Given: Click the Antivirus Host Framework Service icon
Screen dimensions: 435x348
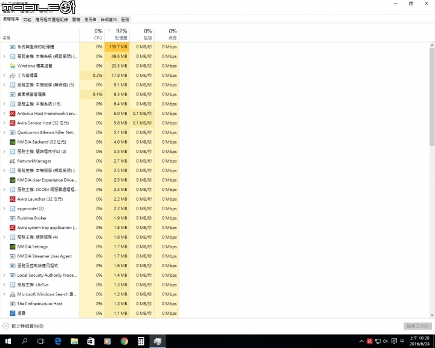Looking at the screenshot, I should tap(12, 113).
